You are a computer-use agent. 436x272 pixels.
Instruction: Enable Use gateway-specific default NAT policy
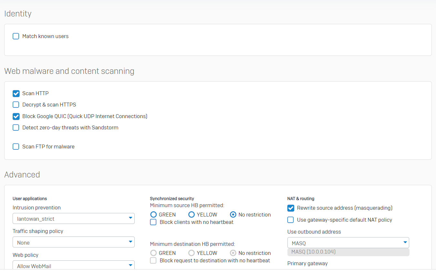(291, 220)
